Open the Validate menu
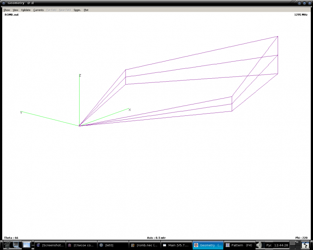This screenshot has width=313, height=250. (25, 10)
